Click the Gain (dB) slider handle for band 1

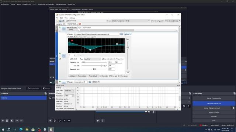click(105, 66)
